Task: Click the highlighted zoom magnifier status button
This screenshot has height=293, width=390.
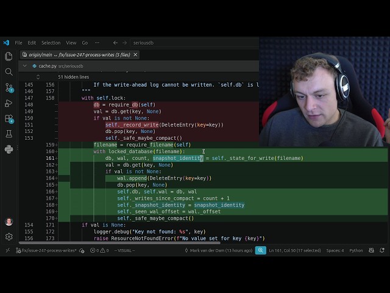Action: [260, 250]
